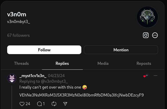Open the _myst1cv1x3n_ username link
167x109 pixels.
(x=33, y=76)
